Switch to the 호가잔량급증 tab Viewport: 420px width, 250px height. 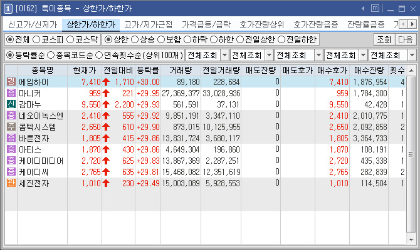pyautogui.click(x=315, y=24)
